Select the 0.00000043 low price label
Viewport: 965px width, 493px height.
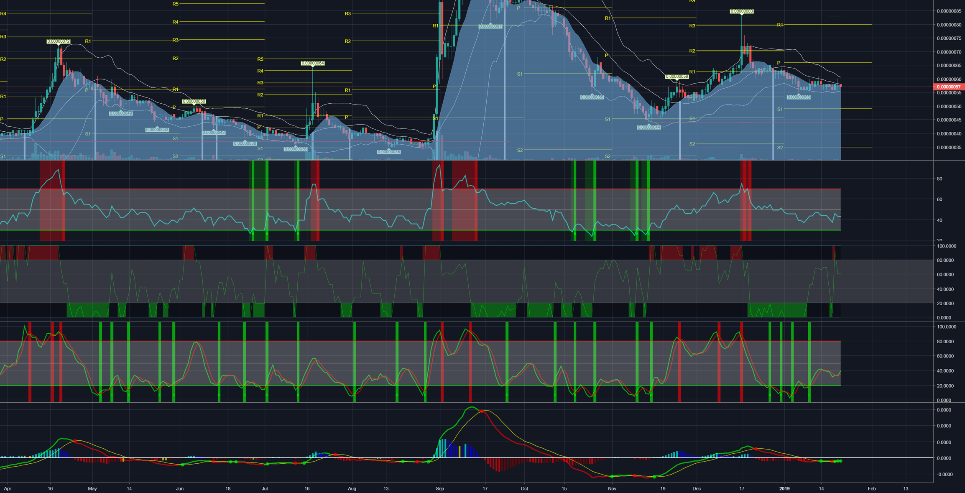pos(157,130)
